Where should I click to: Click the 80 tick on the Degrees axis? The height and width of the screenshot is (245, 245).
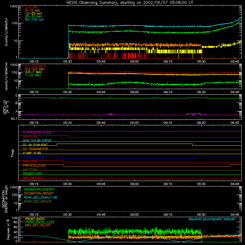coord(16,222)
